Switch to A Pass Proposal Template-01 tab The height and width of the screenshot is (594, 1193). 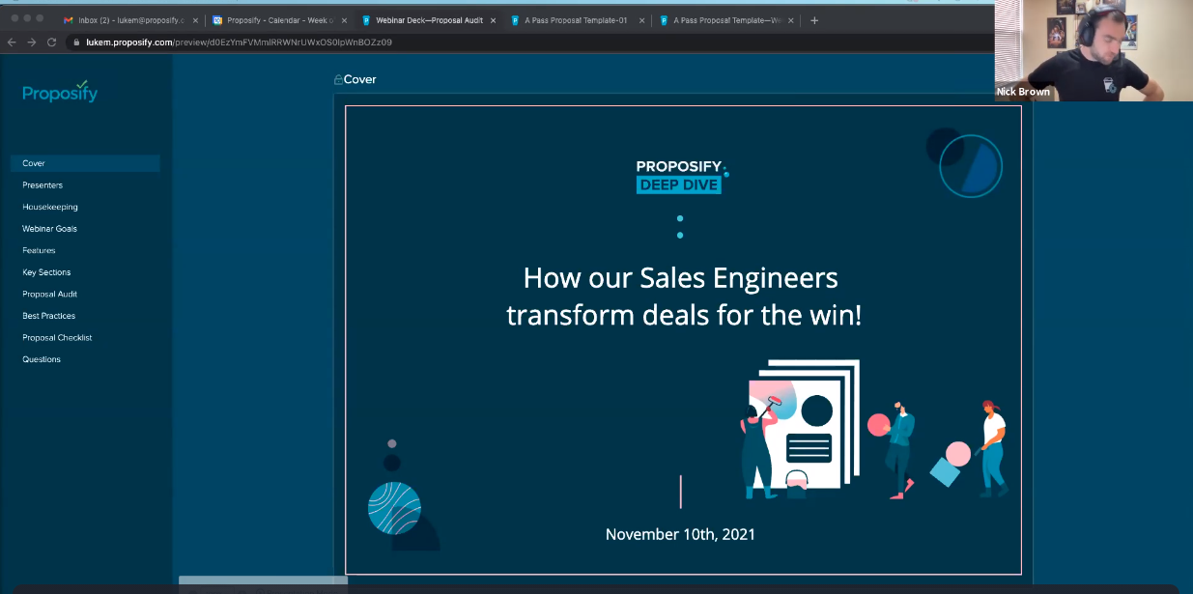click(578, 20)
